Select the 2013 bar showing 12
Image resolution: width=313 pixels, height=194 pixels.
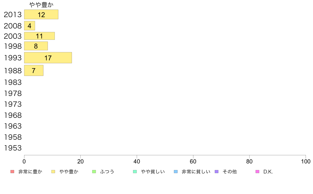(41, 14)
